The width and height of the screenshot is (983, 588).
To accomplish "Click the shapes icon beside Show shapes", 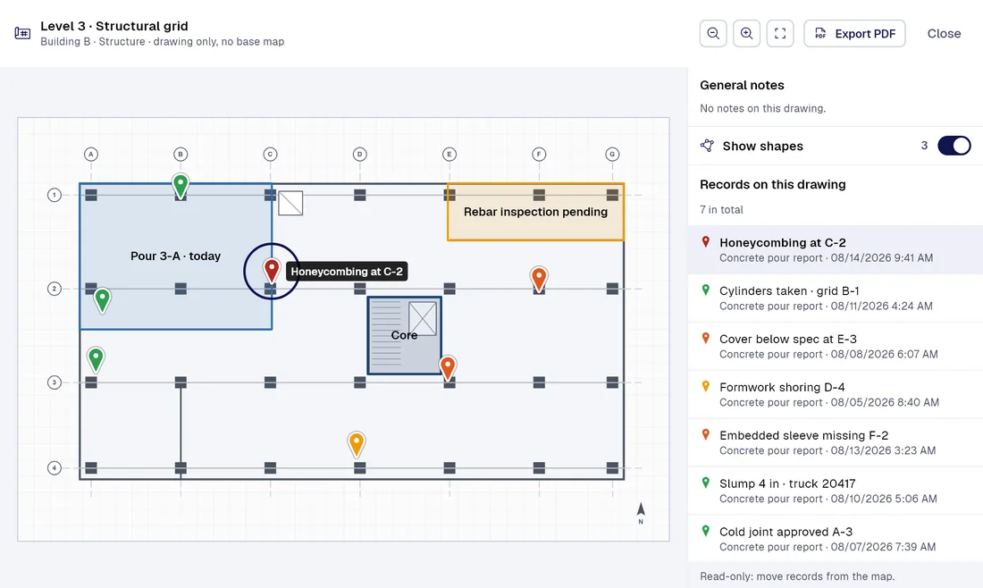I will click(x=707, y=146).
